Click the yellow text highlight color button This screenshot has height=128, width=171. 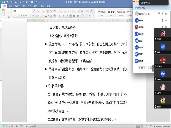pyautogui.click(x=41, y=16)
